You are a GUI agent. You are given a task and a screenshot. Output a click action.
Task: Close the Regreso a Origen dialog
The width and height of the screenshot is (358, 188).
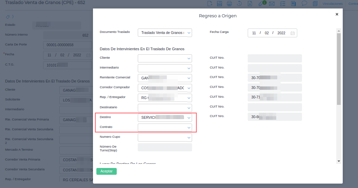tap(337, 14)
